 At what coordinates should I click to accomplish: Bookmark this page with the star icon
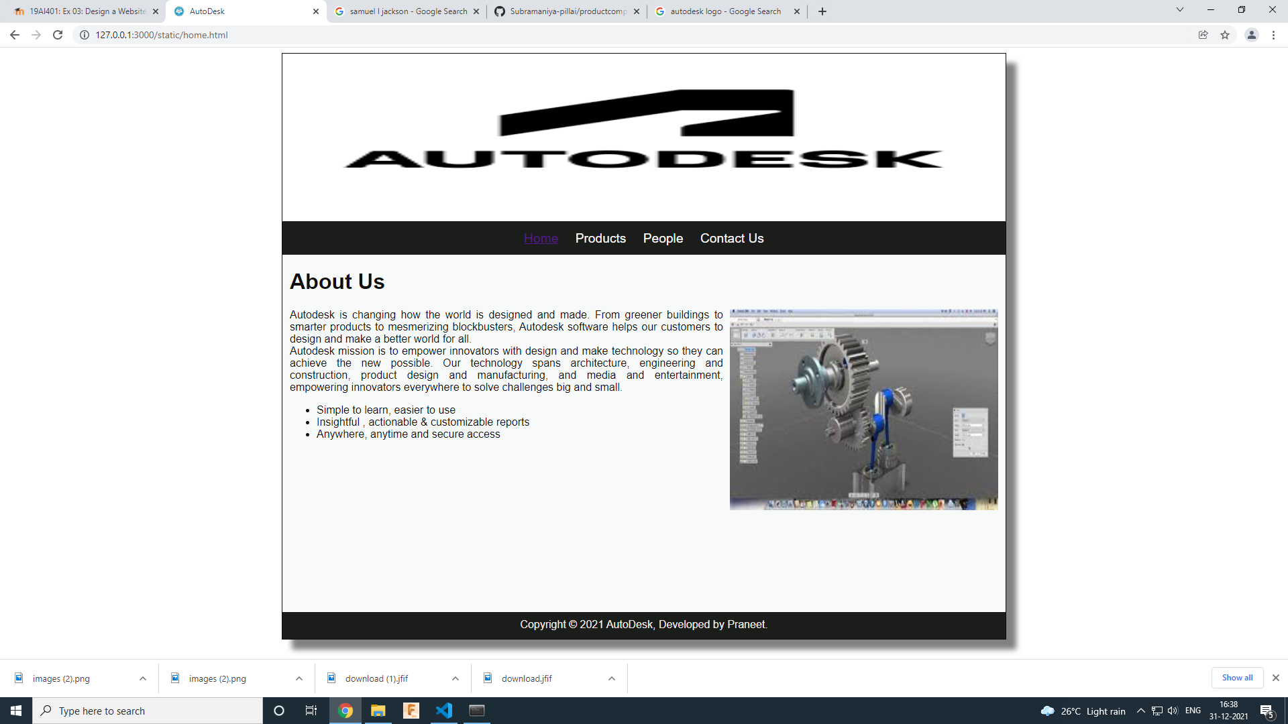[x=1225, y=35]
